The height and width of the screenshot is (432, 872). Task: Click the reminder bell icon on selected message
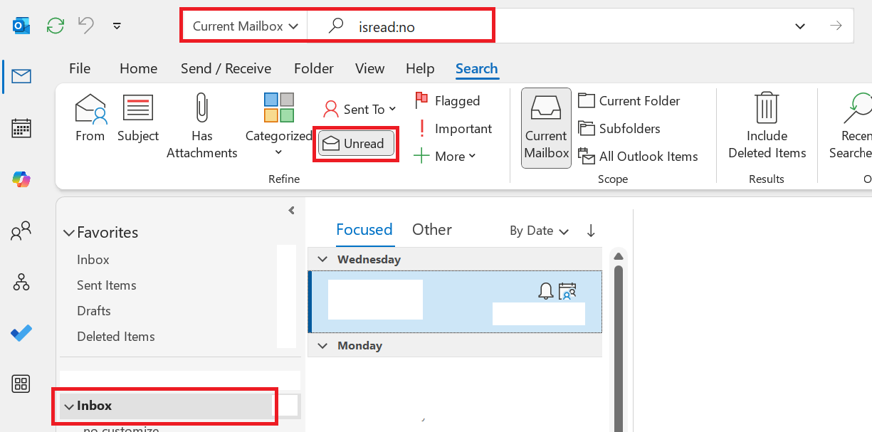pos(546,290)
